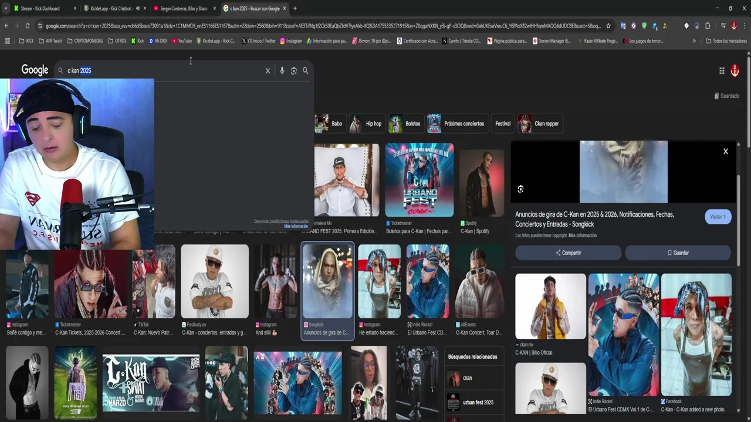
Task: Click the Guardar button in preview
Action: point(678,253)
